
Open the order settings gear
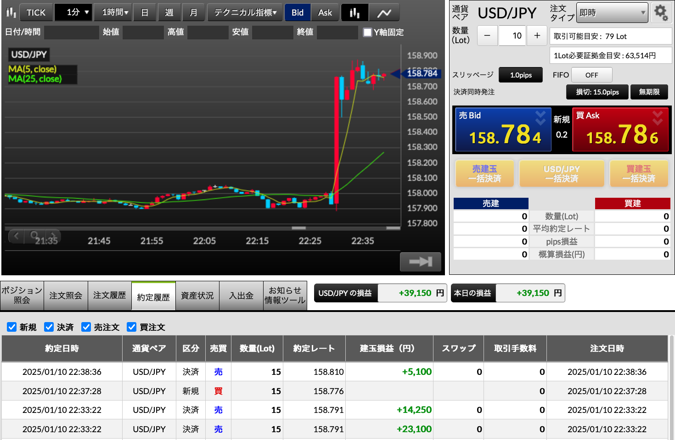(x=661, y=12)
